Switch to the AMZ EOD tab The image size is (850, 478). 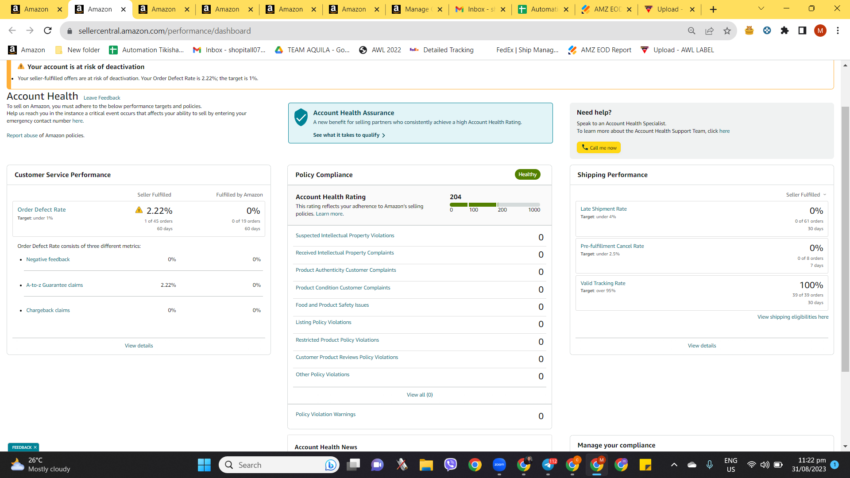pyautogui.click(x=607, y=9)
